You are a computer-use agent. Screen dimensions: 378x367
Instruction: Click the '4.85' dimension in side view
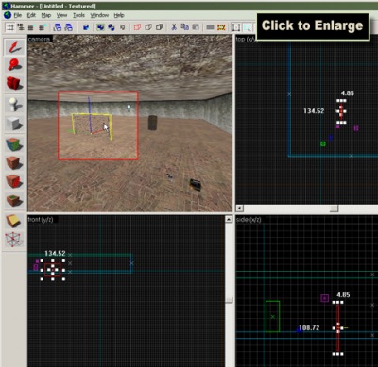(343, 294)
